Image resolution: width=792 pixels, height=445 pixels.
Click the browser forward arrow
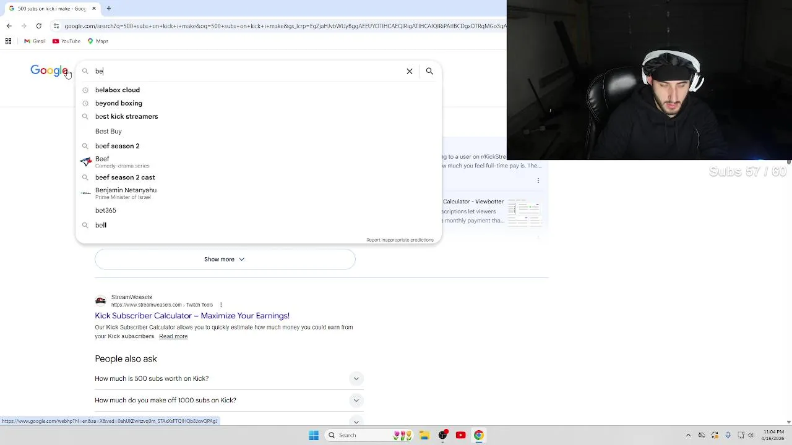(x=24, y=26)
